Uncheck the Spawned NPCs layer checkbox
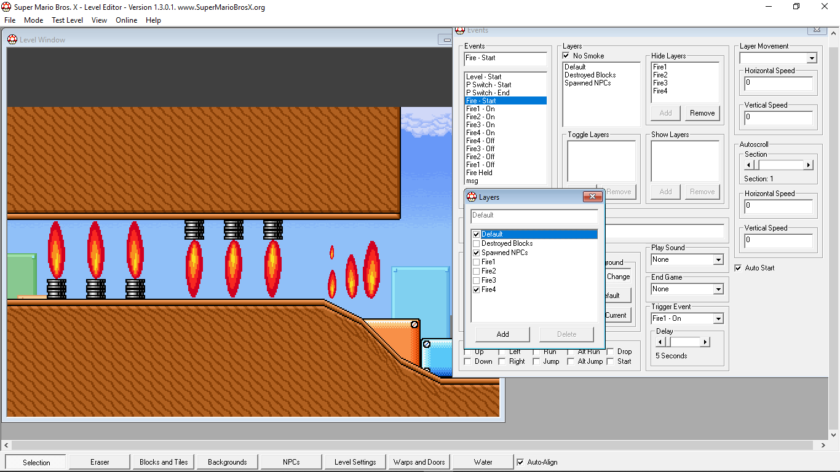 476,253
